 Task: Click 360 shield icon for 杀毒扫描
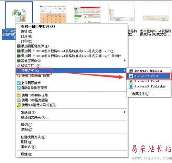(19, 75)
